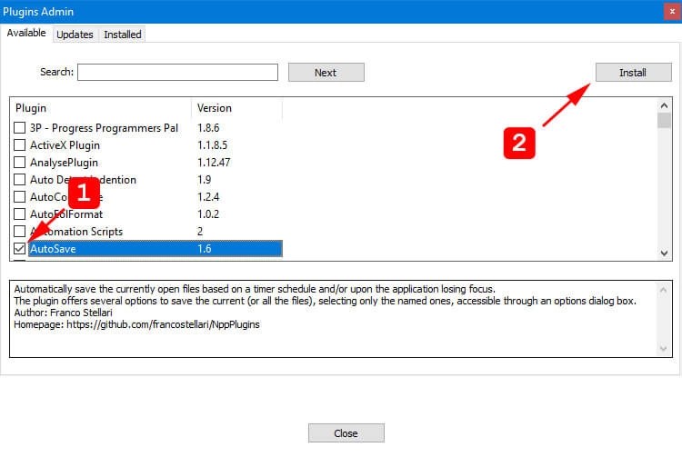682x467 pixels.
Task: Click the github homepage URL in description
Action: tap(163, 324)
